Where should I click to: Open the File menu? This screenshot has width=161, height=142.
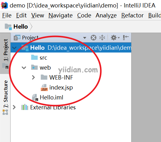pyautogui.click(x=7, y=16)
